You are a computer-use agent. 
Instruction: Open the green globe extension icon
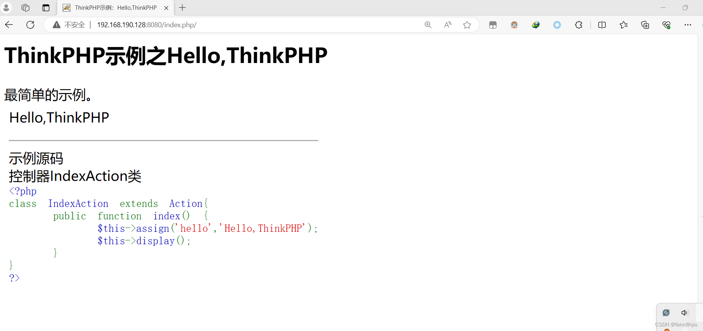pos(536,25)
